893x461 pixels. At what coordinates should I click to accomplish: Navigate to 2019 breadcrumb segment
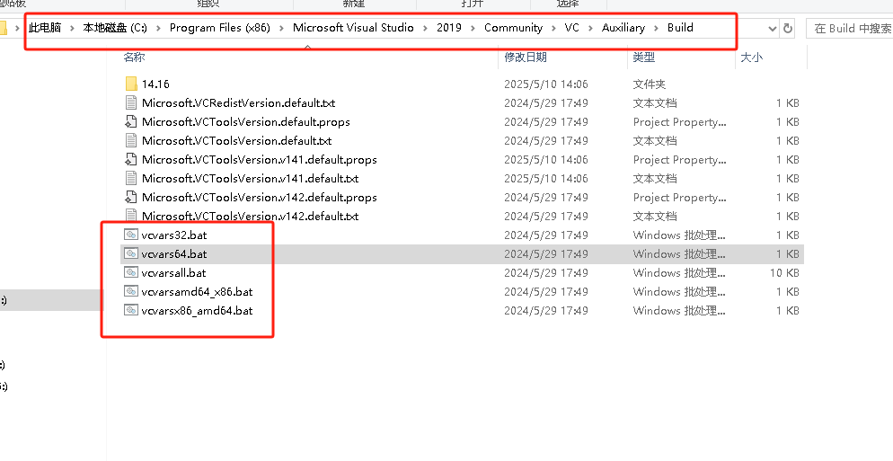(x=449, y=28)
